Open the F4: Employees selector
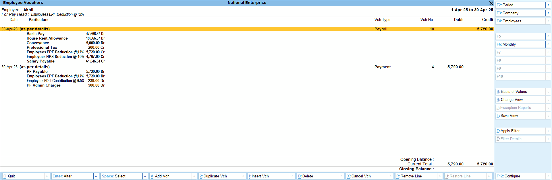Image resolution: width=552 pixels, height=180 pixels. (x=520, y=21)
